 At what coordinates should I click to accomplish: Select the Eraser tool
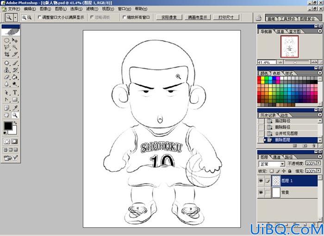pyautogui.click(x=6, y=77)
